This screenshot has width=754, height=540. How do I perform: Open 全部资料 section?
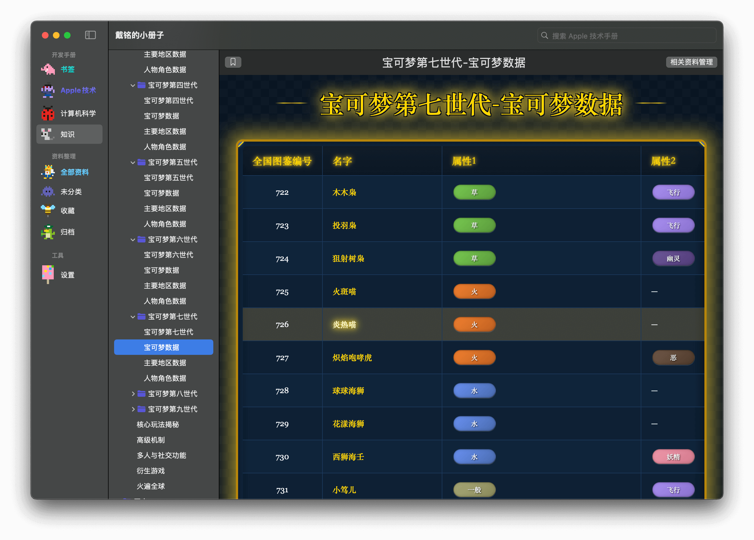tap(69, 172)
